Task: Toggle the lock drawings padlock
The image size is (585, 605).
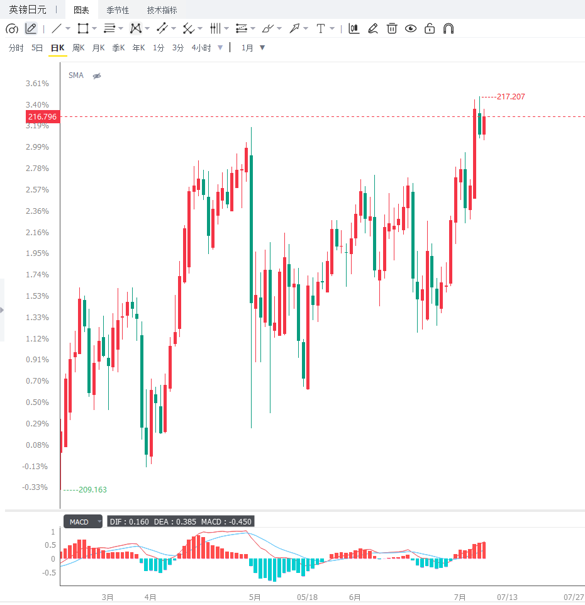Action: [x=430, y=28]
